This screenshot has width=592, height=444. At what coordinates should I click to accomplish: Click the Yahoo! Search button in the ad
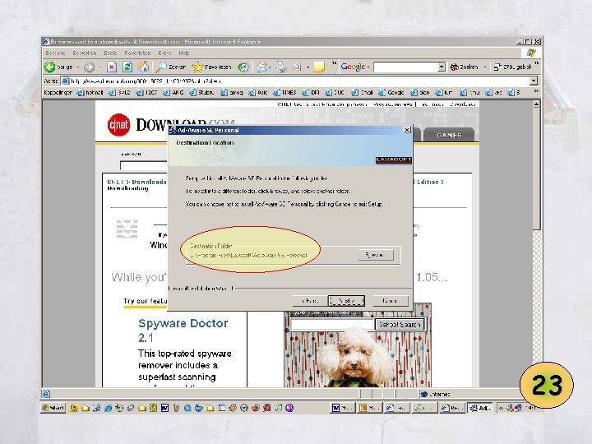(400, 324)
